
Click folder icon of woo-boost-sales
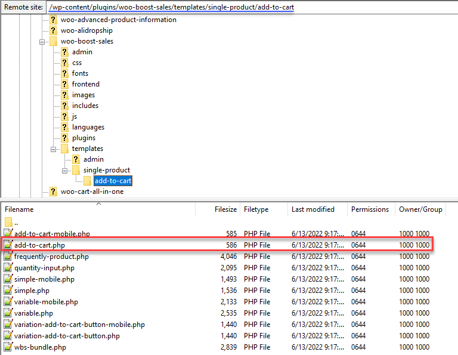tap(53, 41)
